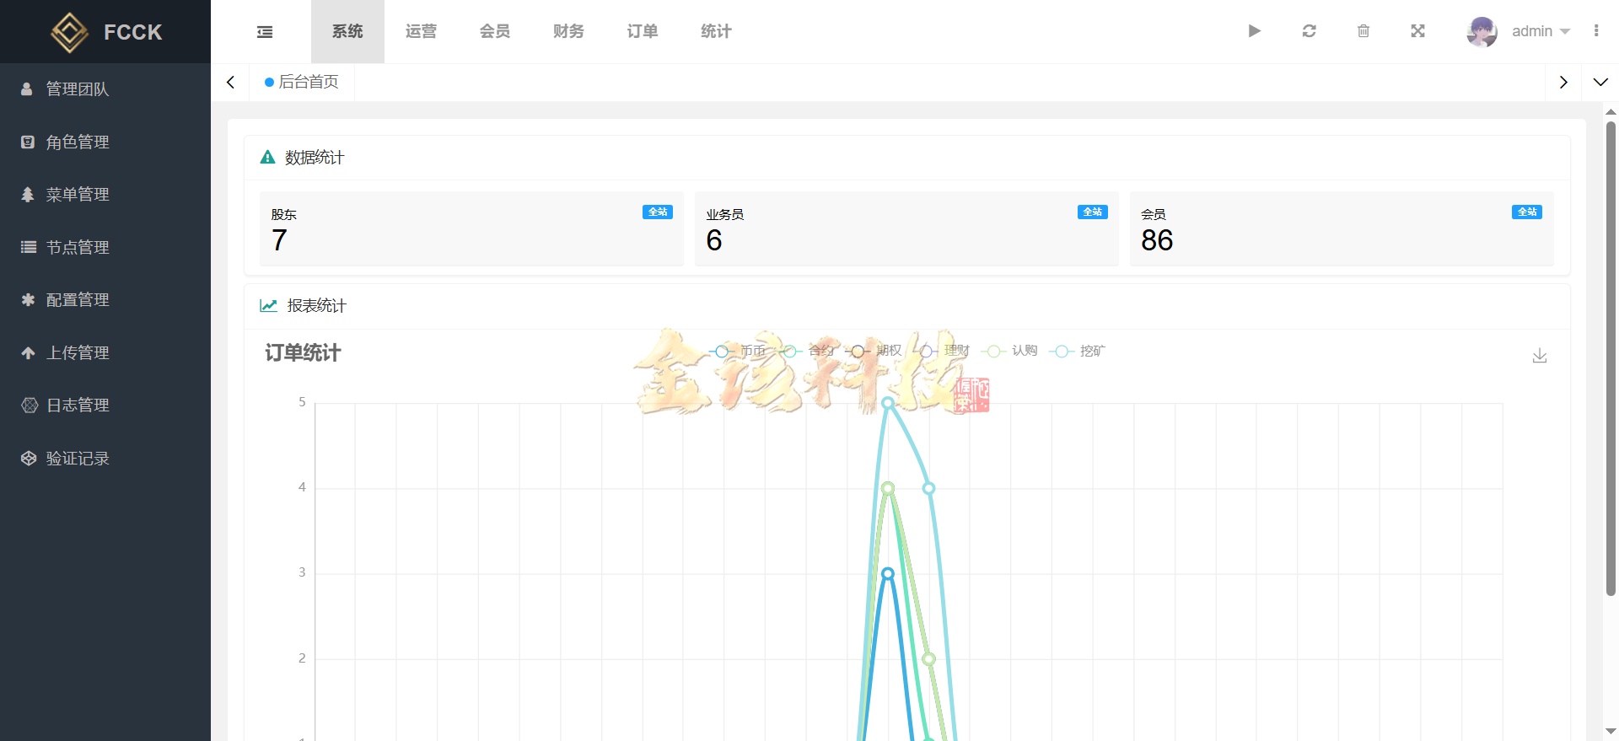Click the 菜单管理 tree icon
The image size is (1619, 741).
coord(28,195)
